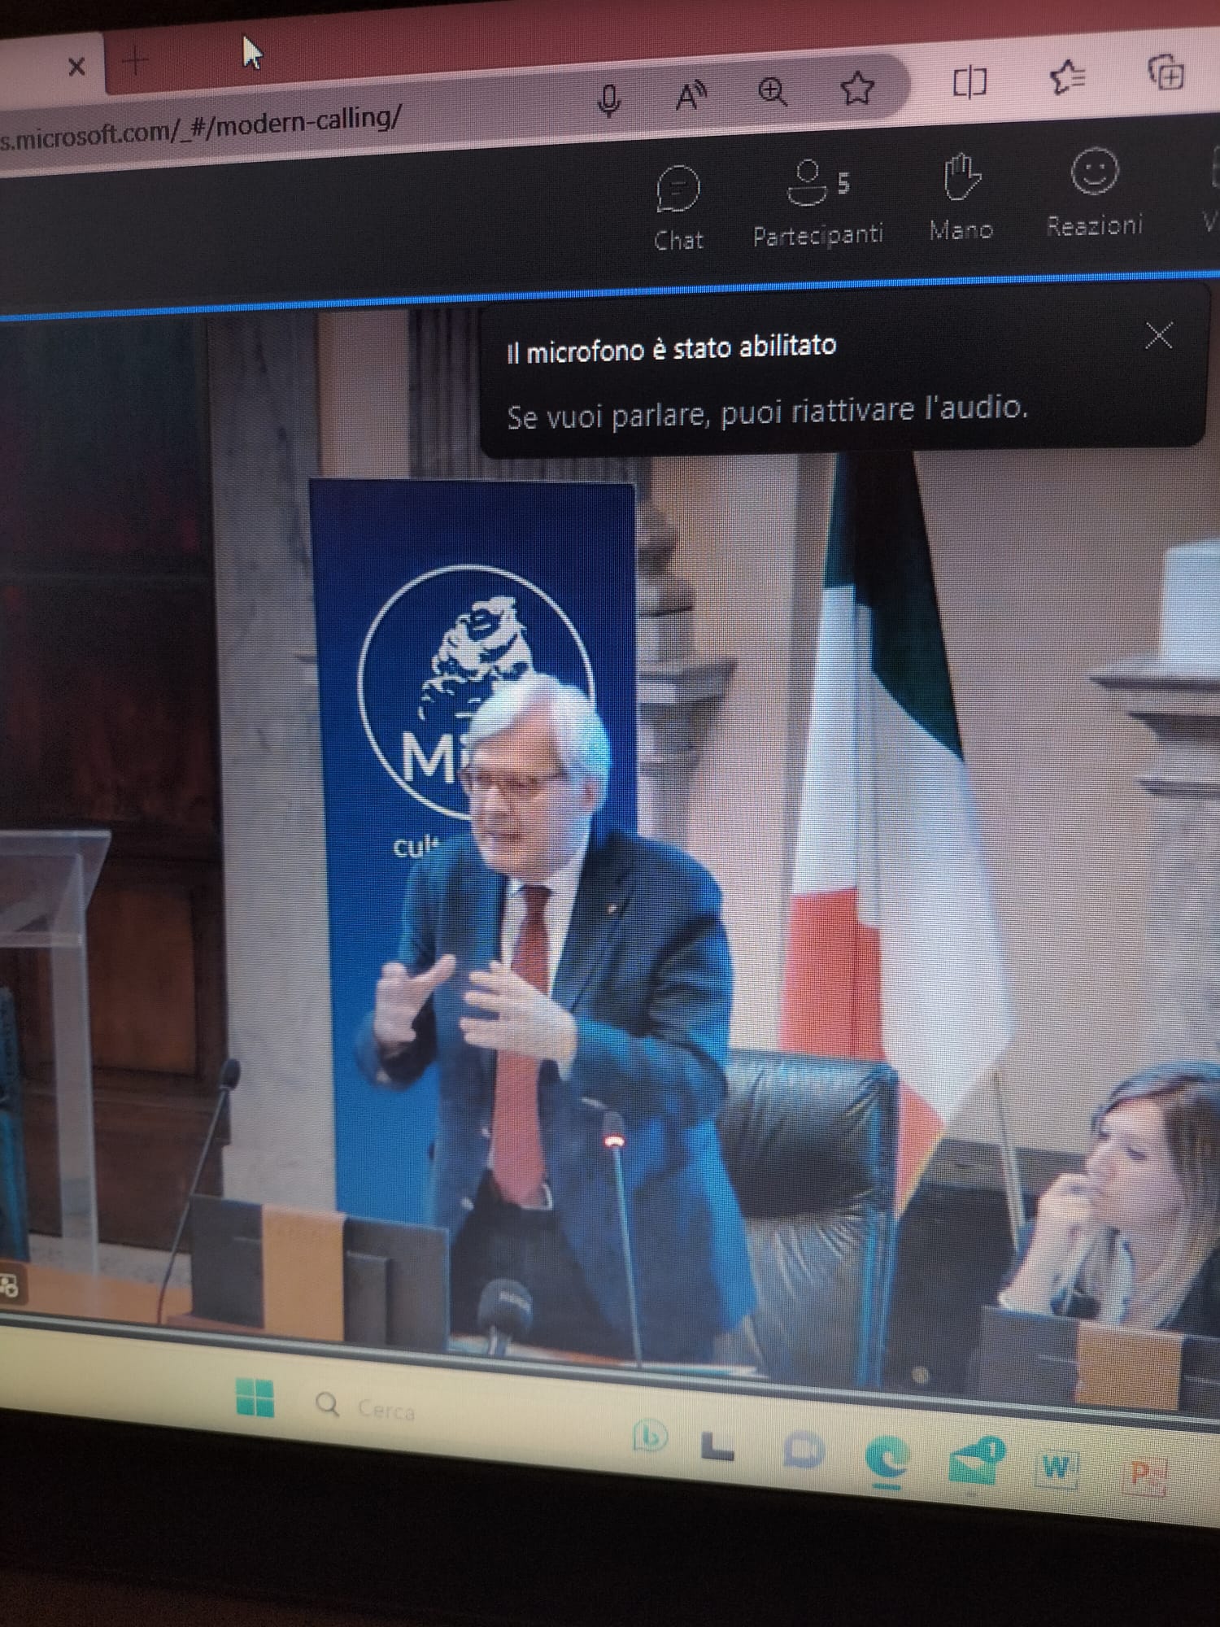This screenshot has height=1627, width=1220.
Task: Open PowerPoint from the taskbar
Action: point(1147,1475)
